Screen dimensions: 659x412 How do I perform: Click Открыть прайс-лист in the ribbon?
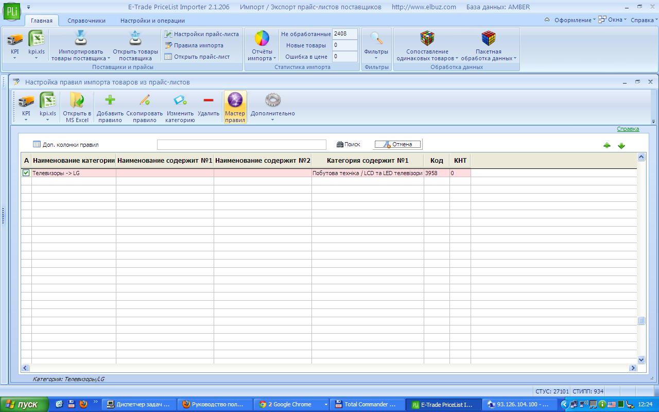pyautogui.click(x=197, y=57)
